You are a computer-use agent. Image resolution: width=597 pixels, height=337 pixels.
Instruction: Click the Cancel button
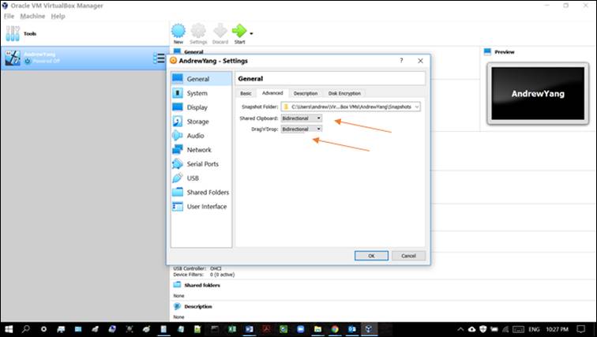[408, 256]
